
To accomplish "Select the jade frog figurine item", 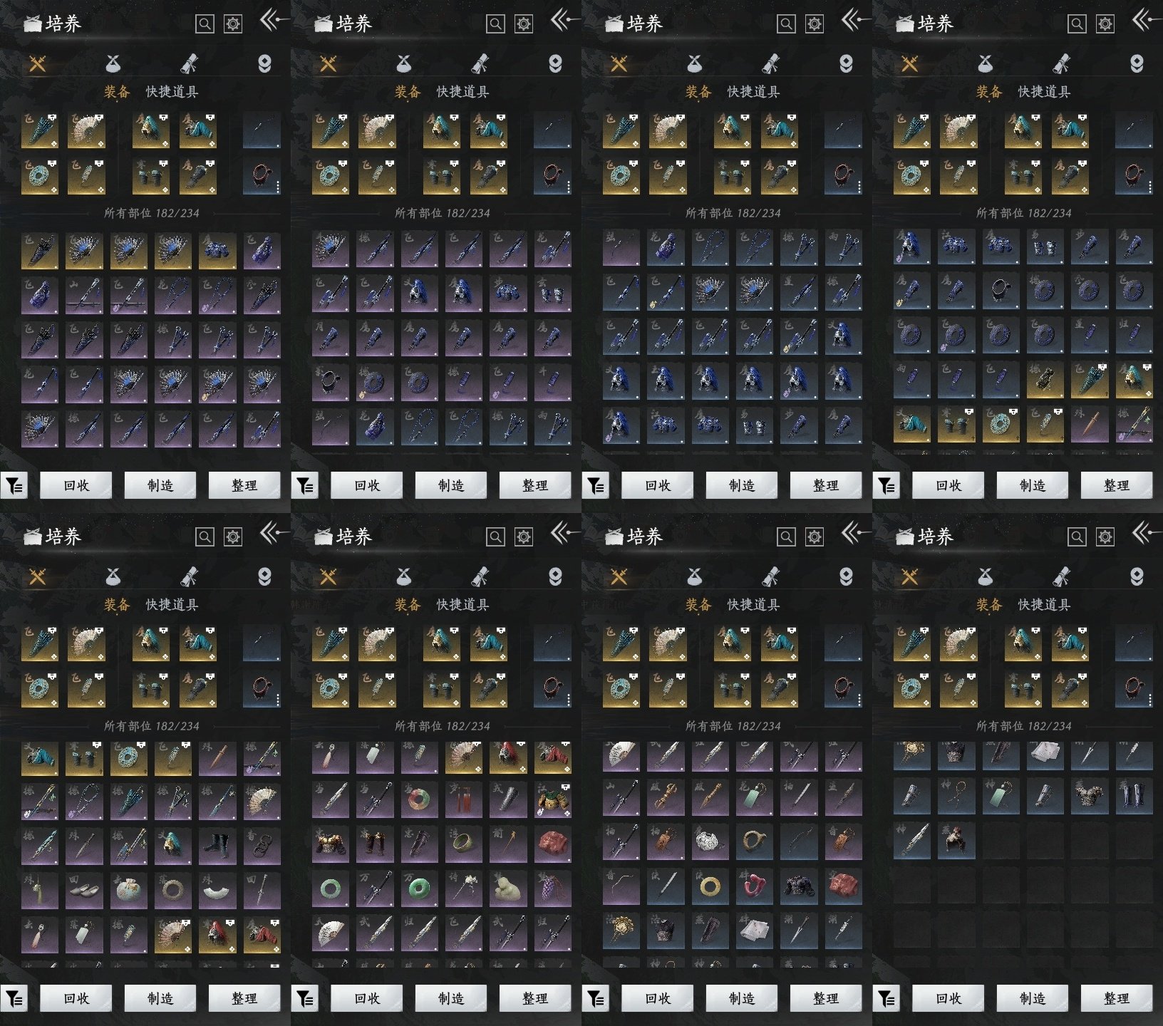I will click(x=508, y=888).
